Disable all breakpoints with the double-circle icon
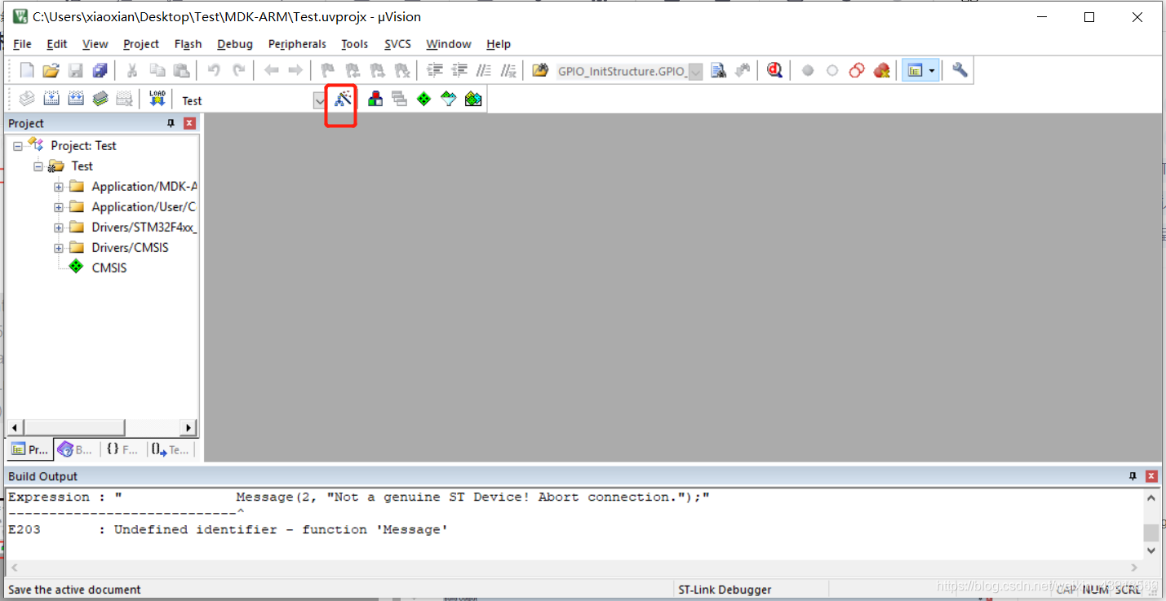Image resolution: width=1166 pixels, height=601 pixels. 857,71
